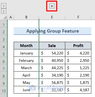Select the sale value 34,190

click(x=52, y=75)
